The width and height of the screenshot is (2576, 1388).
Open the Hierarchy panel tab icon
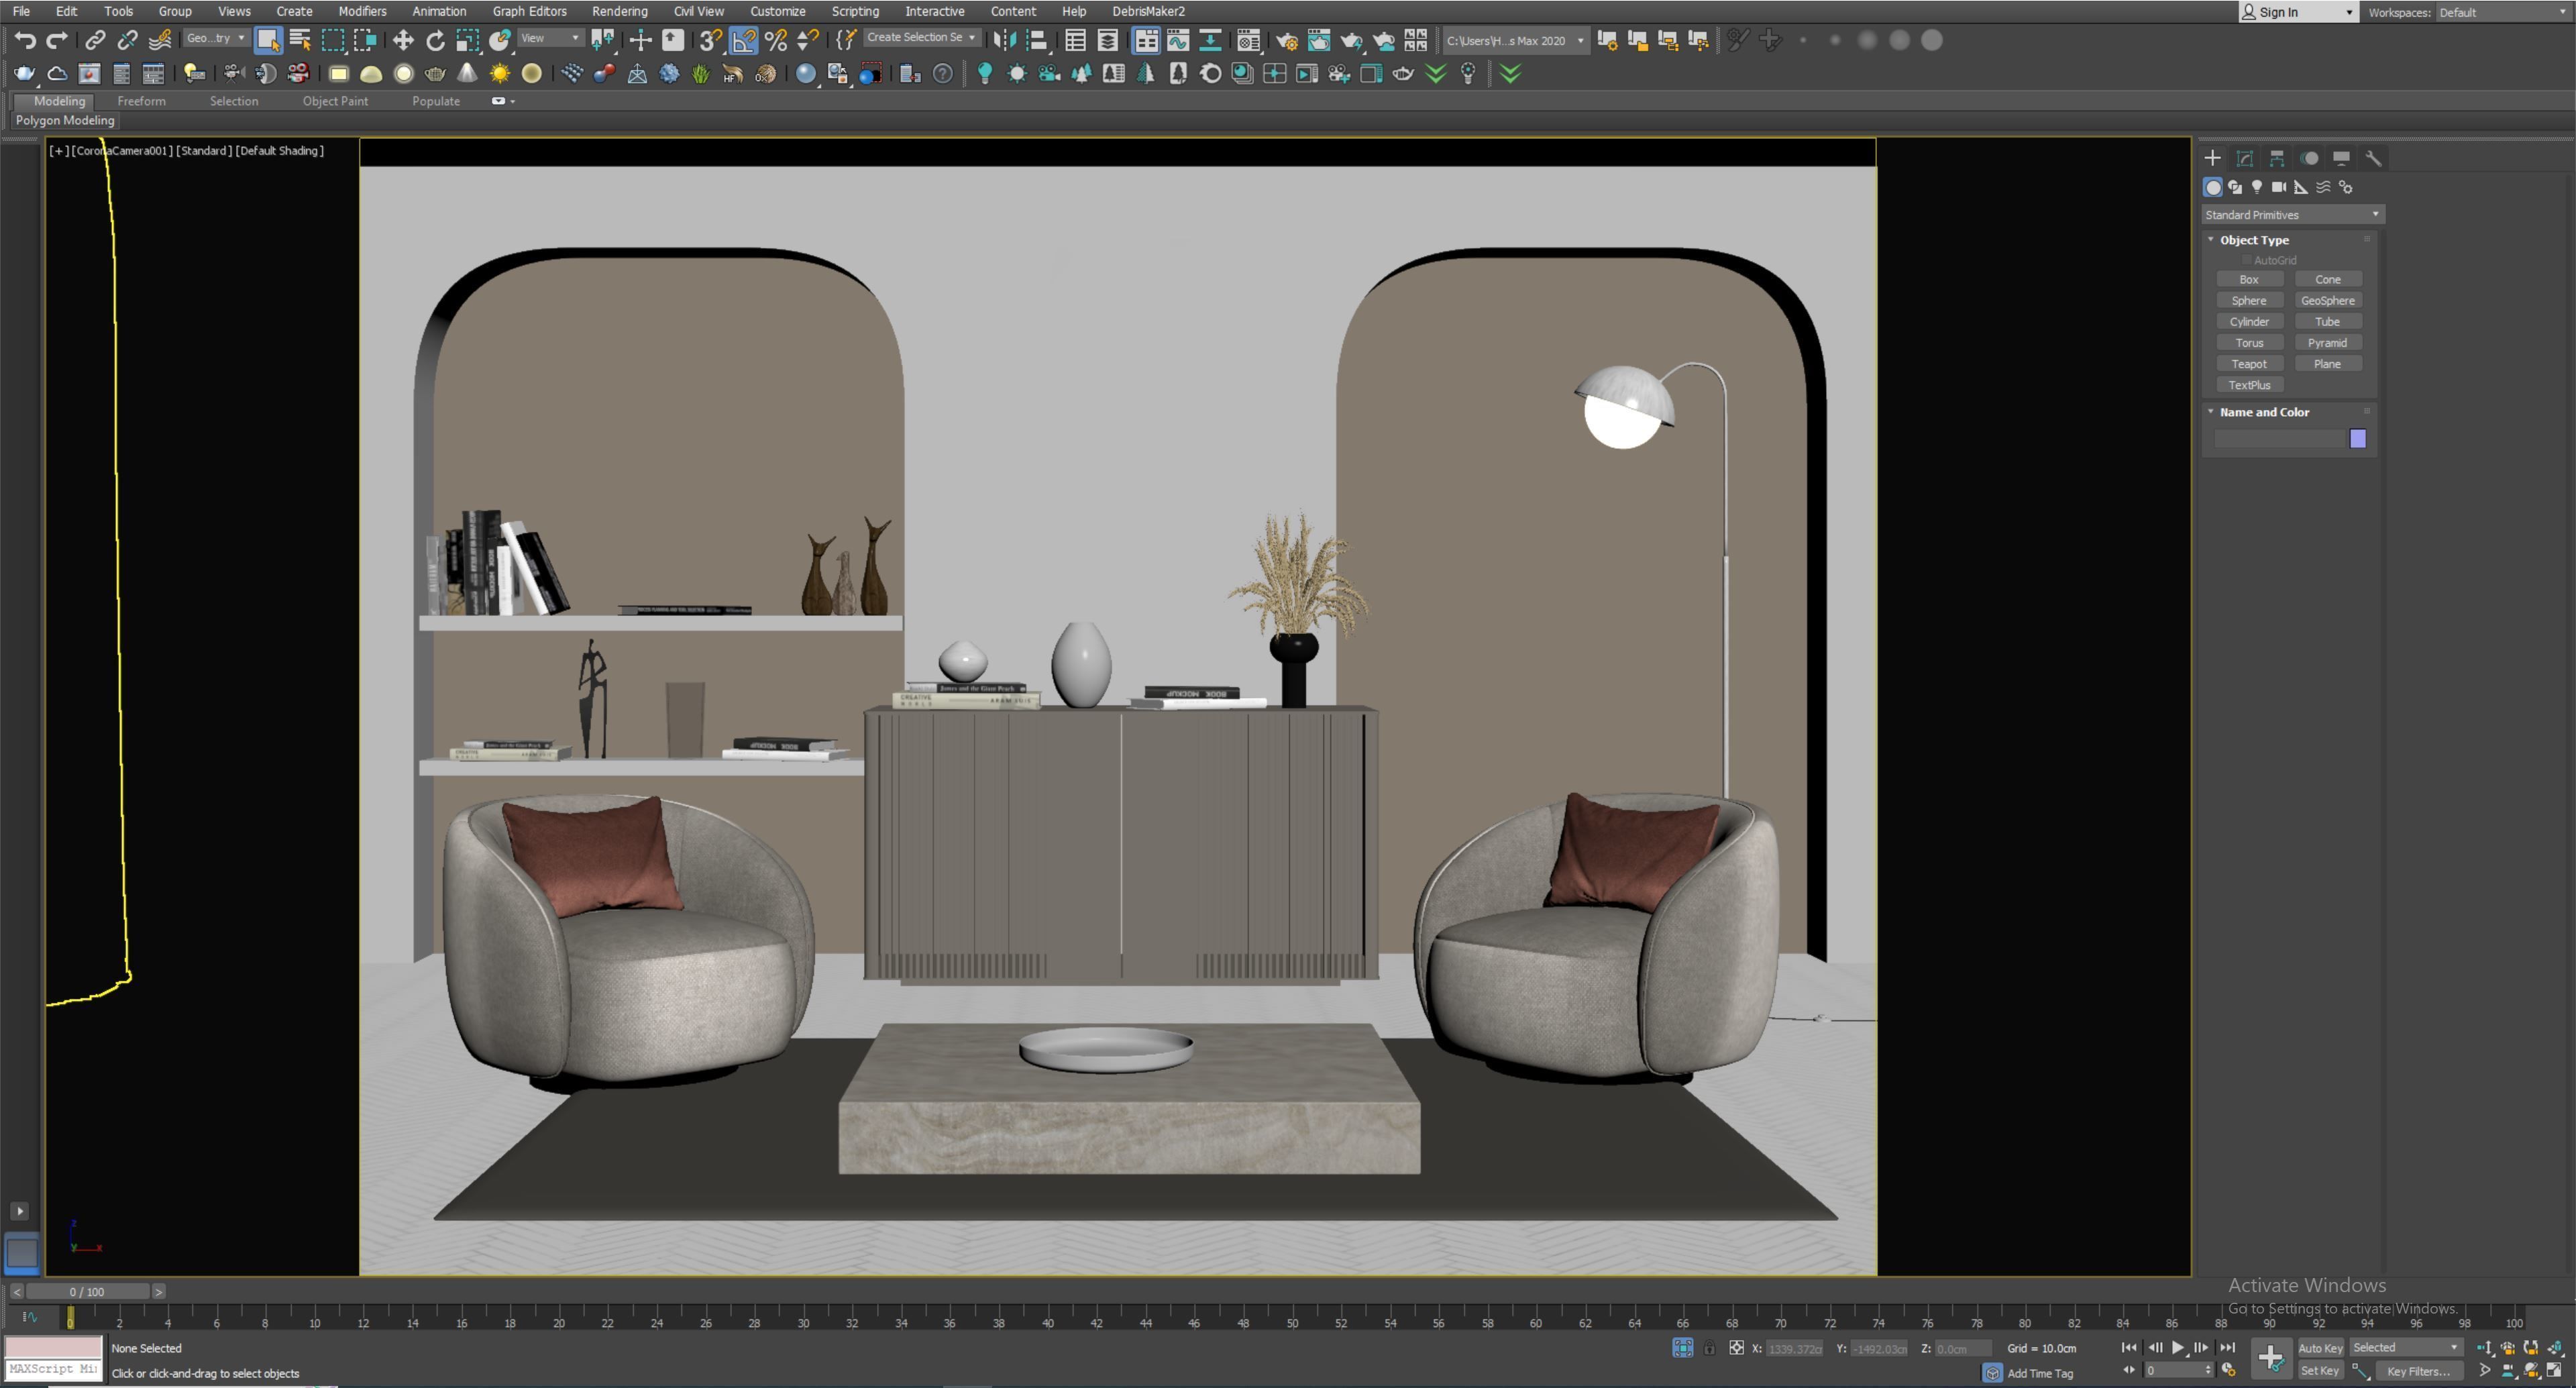tap(2276, 158)
